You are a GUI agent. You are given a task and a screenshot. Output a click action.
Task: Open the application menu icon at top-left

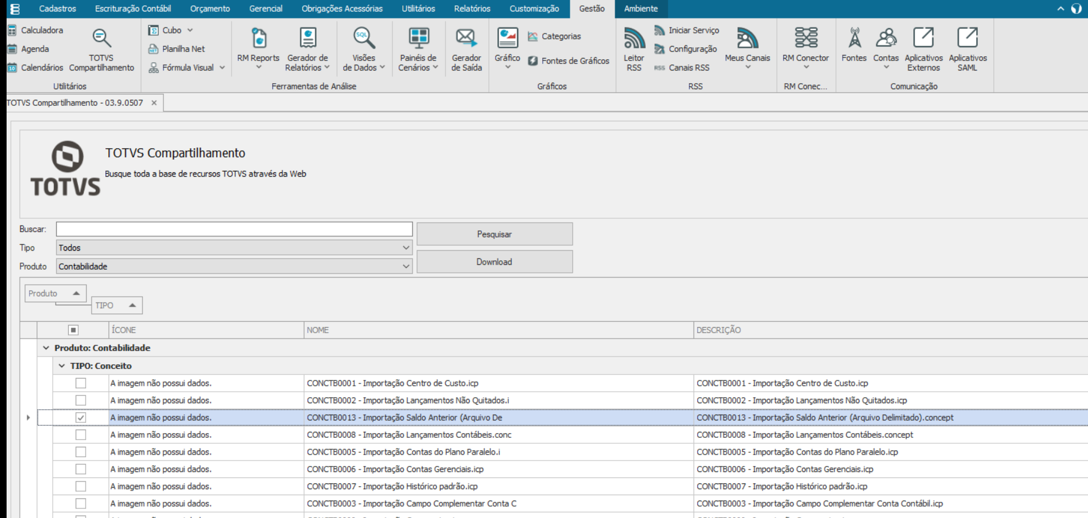click(15, 8)
